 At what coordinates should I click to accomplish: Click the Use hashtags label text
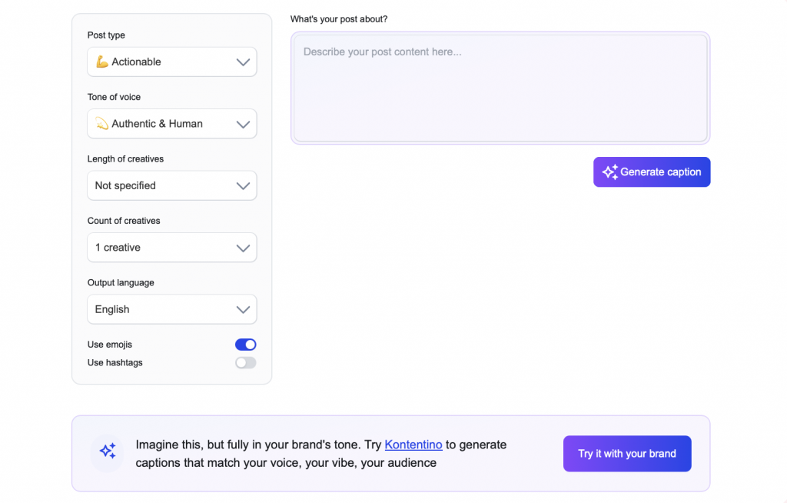pos(115,362)
